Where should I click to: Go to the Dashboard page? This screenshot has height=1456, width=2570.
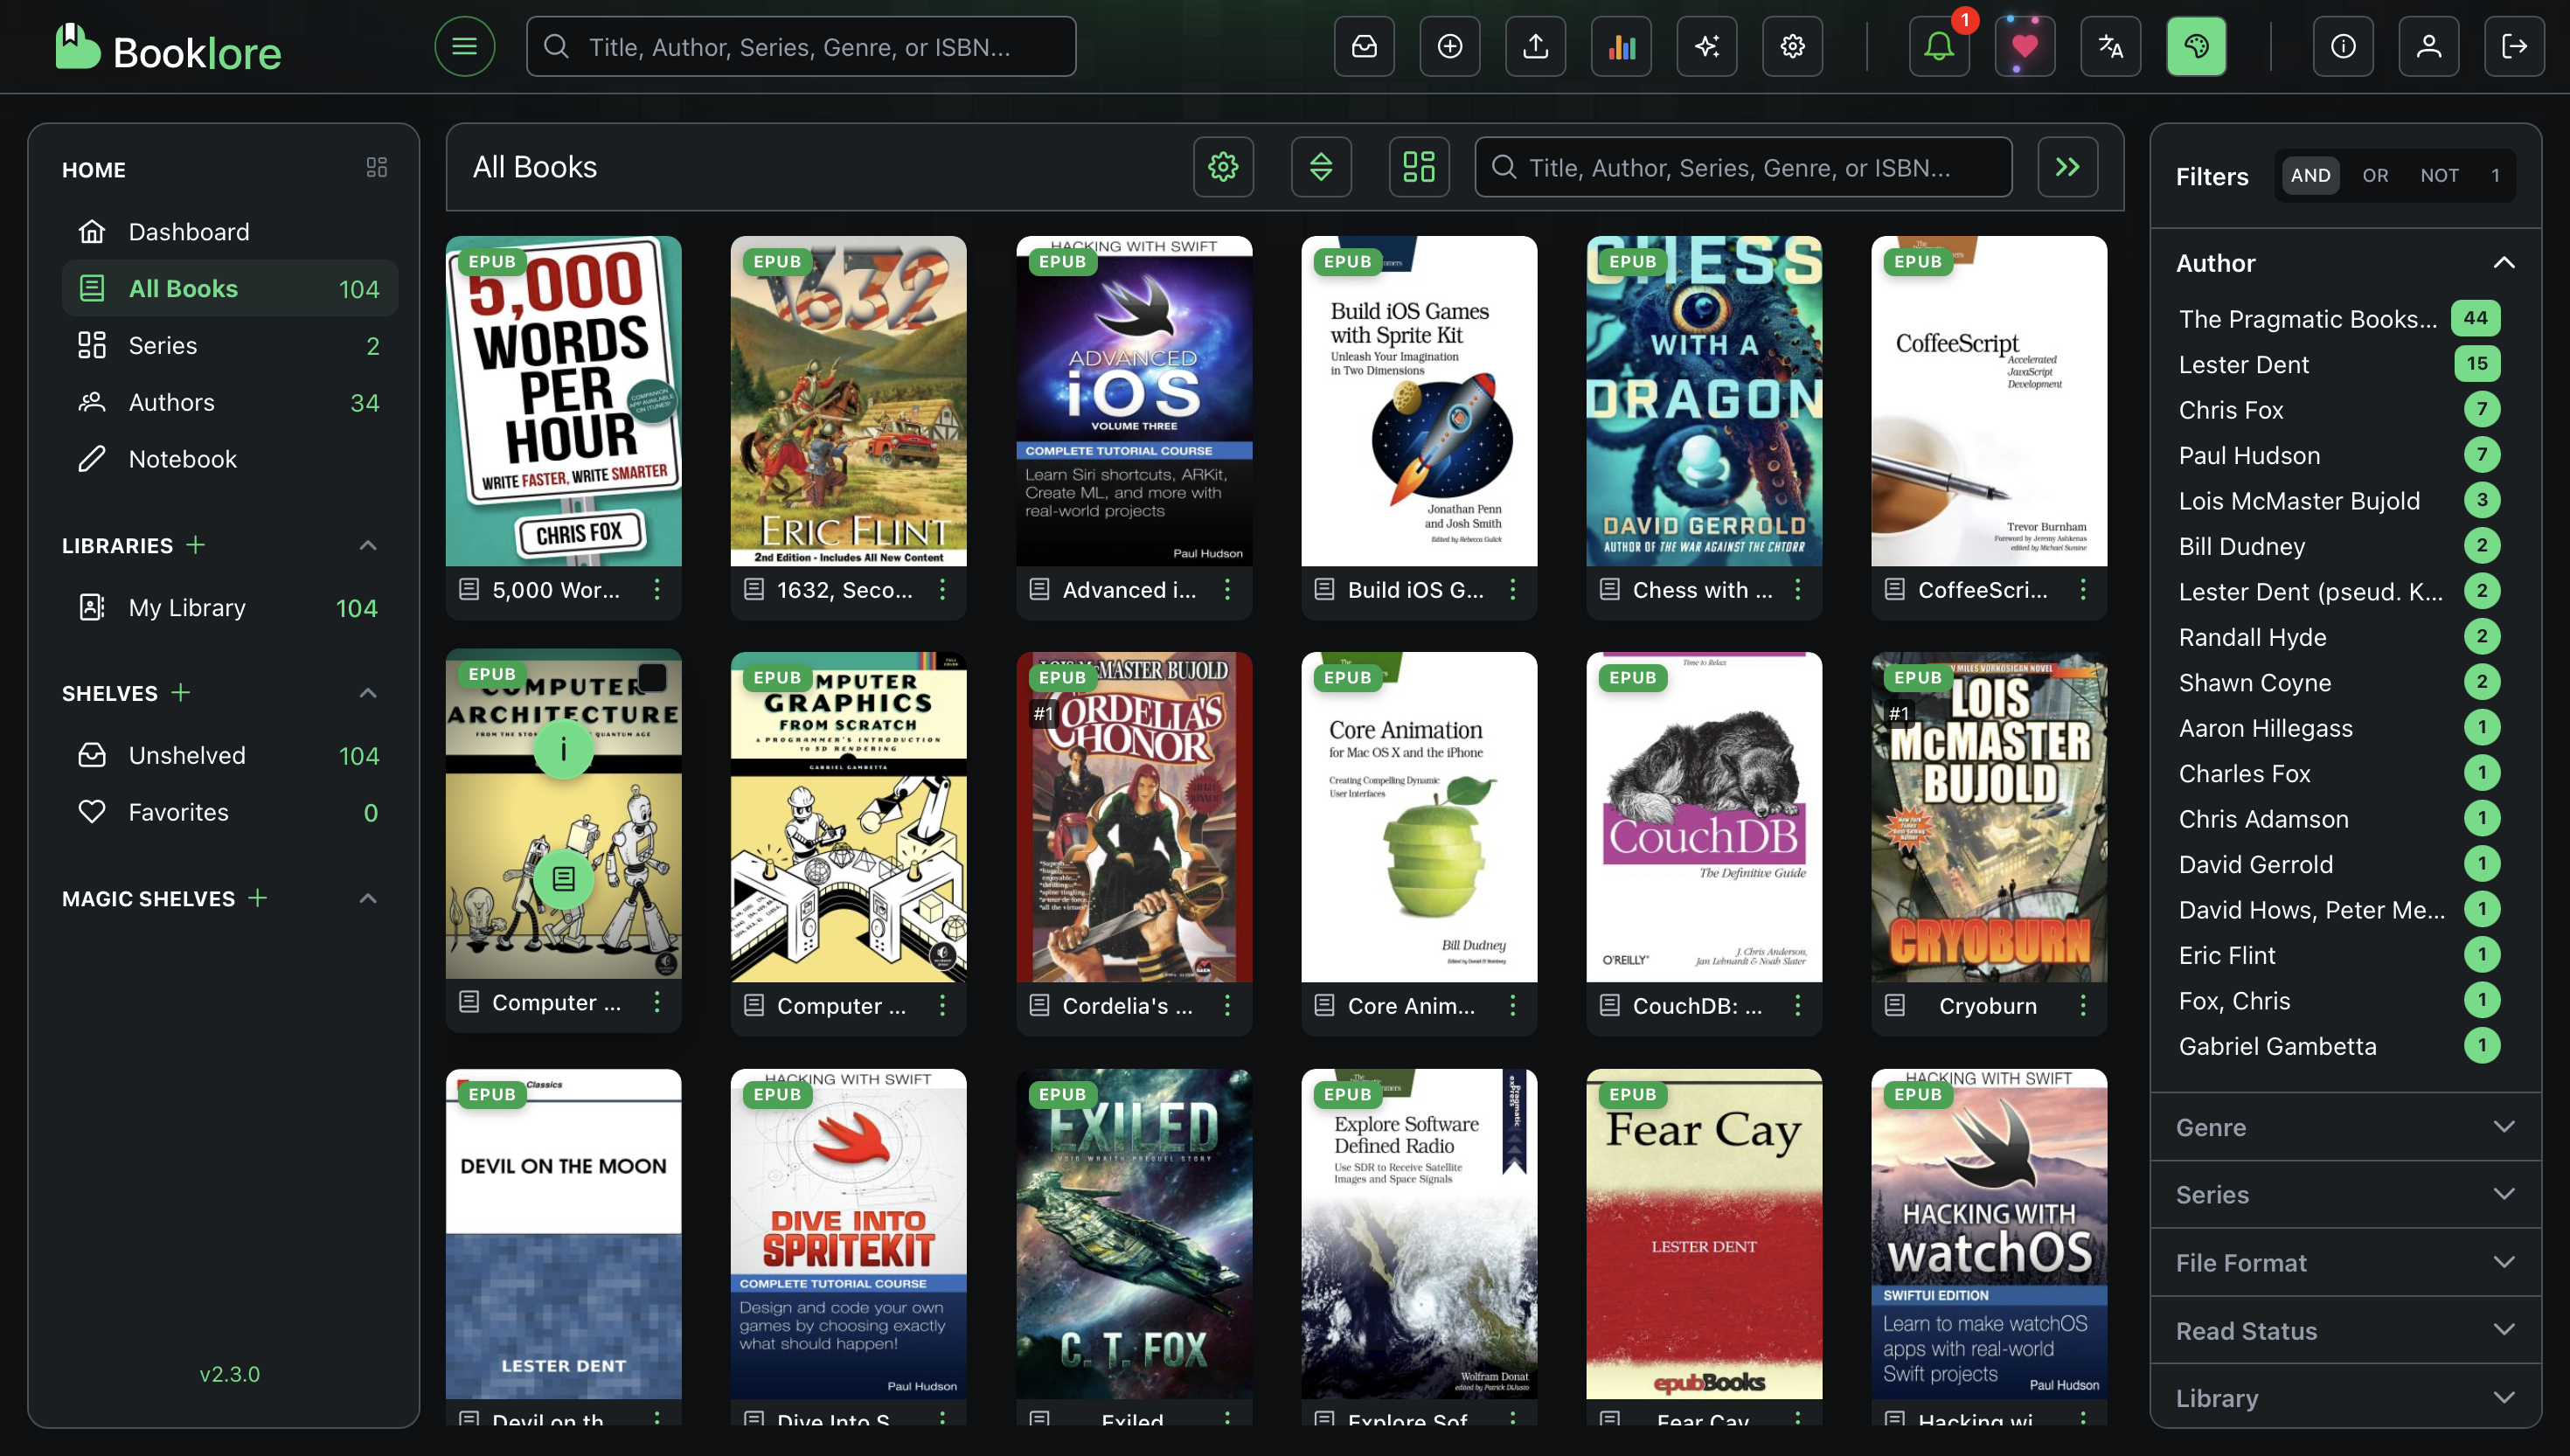pyautogui.click(x=229, y=231)
